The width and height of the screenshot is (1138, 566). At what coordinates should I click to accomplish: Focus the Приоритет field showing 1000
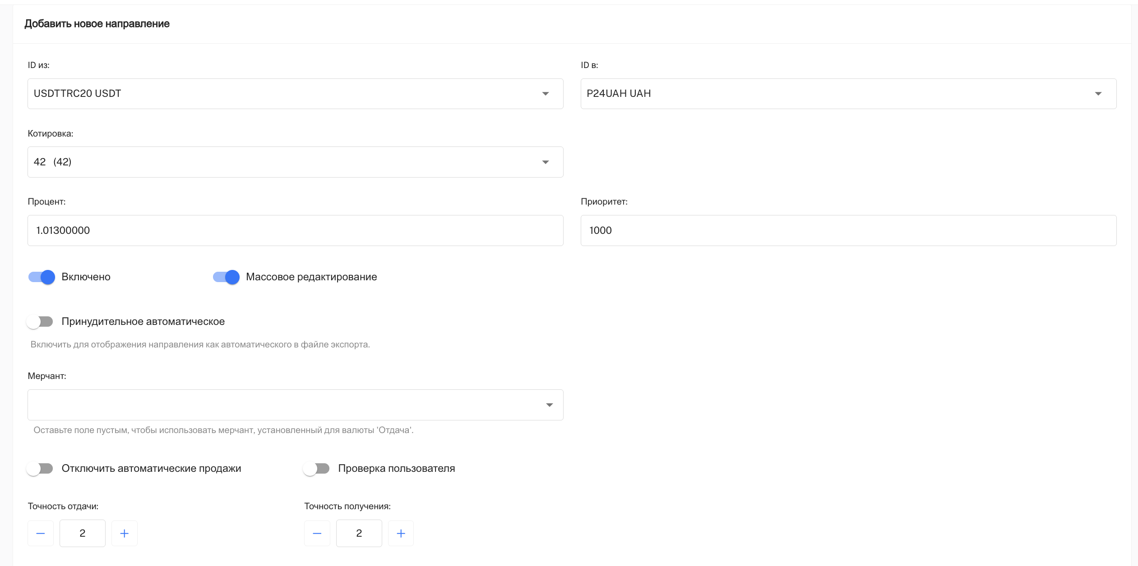[848, 231]
